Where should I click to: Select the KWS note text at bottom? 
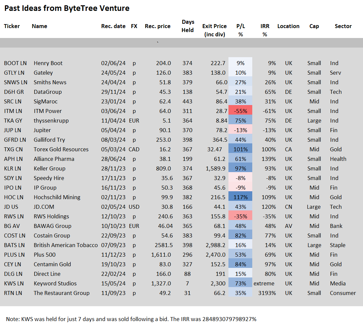tap(131, 319)
